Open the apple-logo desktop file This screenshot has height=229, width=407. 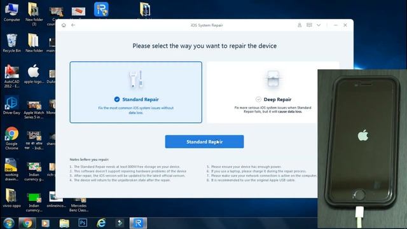[x=34, y=74]
